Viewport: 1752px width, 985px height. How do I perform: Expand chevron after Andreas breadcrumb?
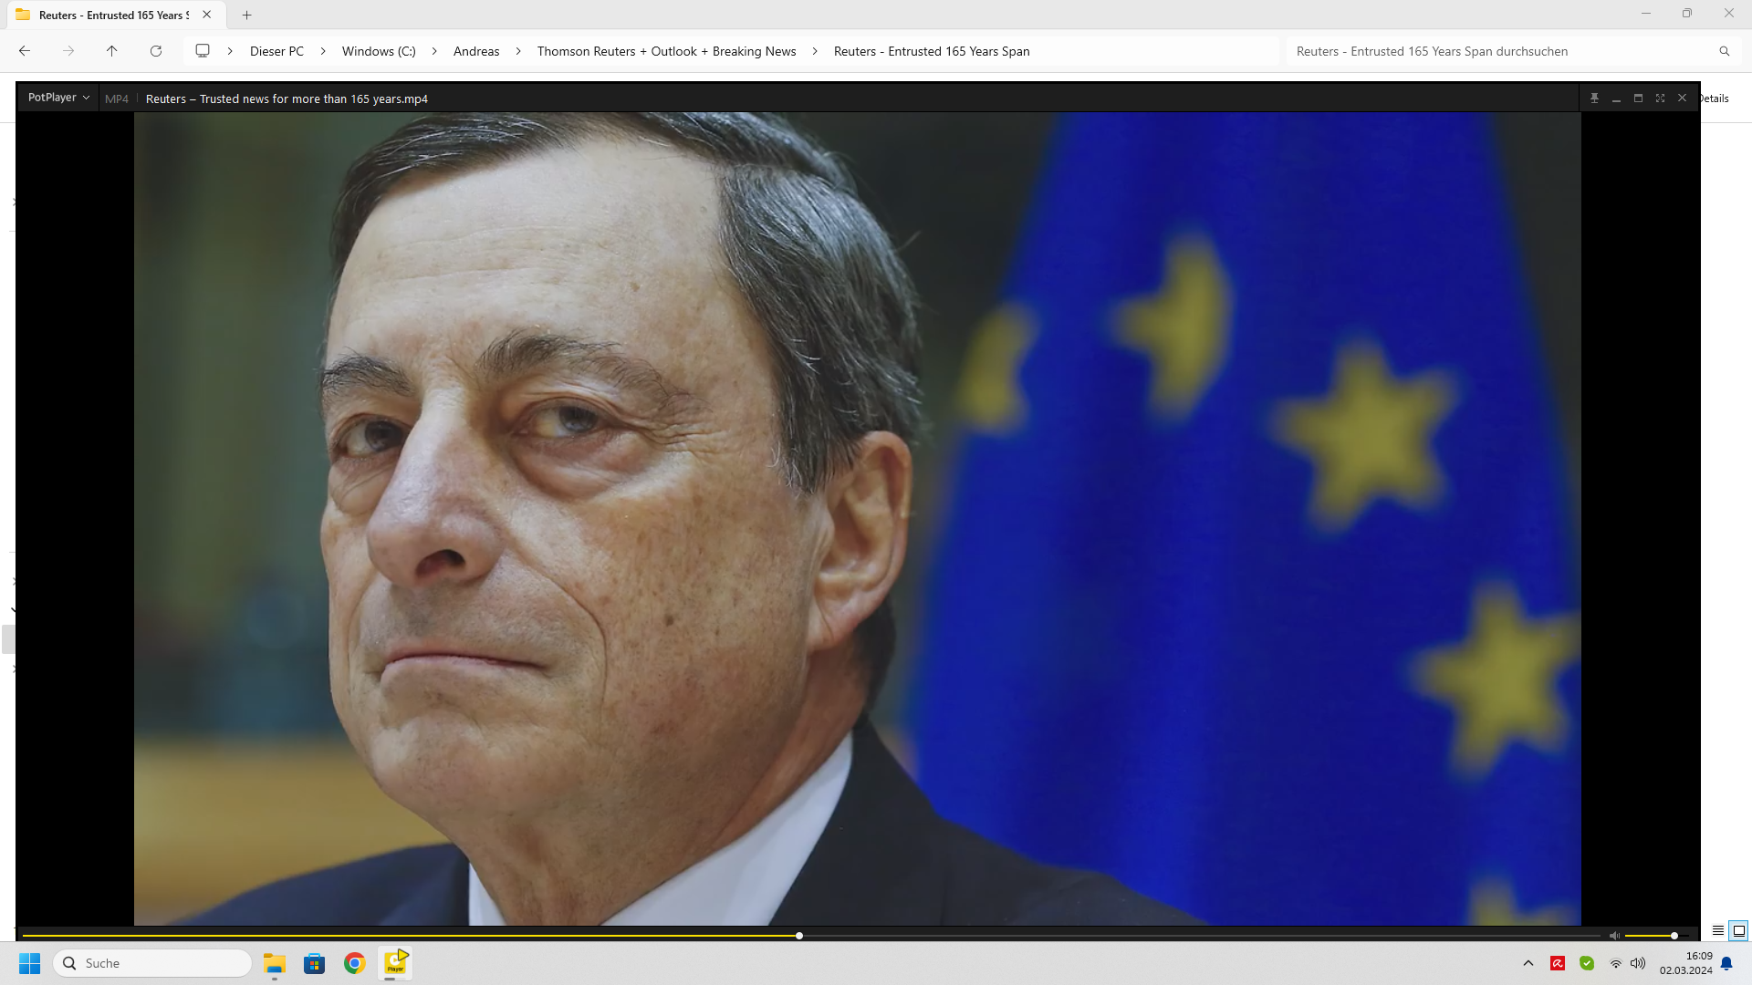click(518, 51)
